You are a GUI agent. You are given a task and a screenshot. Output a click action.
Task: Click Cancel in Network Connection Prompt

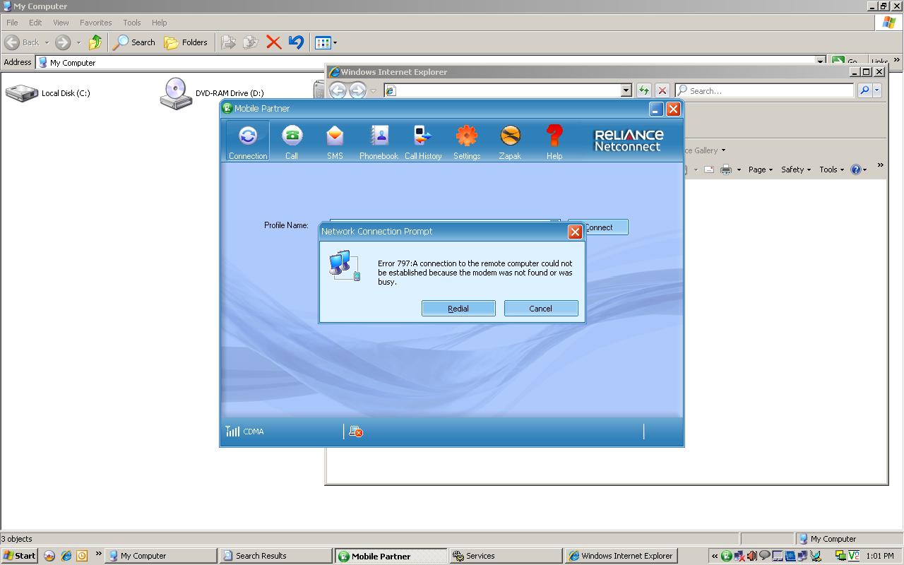(x=541, y=308)
